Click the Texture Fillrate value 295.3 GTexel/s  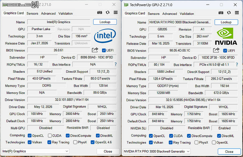tap(222, 79)
